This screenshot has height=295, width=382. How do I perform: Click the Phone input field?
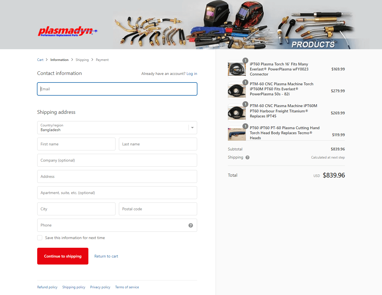[x=117, y=225]
